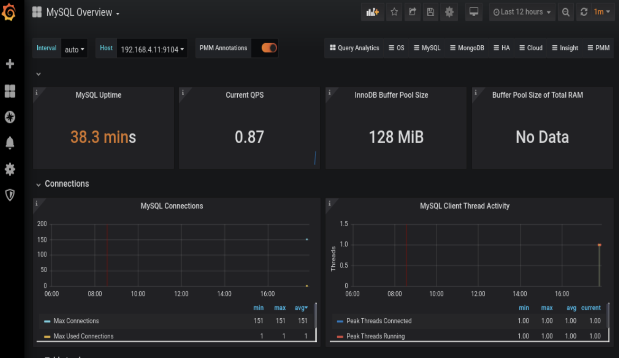Open the Server Admin shield icon

point(10,195)
